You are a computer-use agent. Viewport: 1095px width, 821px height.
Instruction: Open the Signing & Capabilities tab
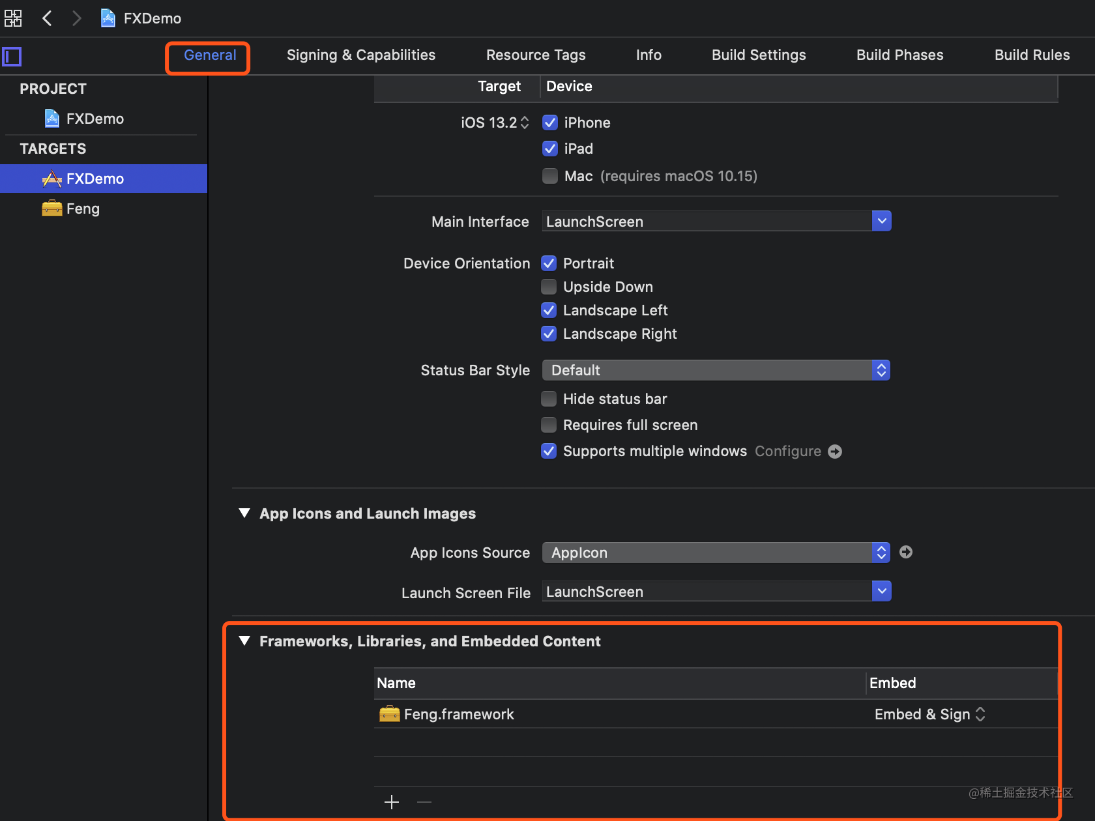point(361,55)
